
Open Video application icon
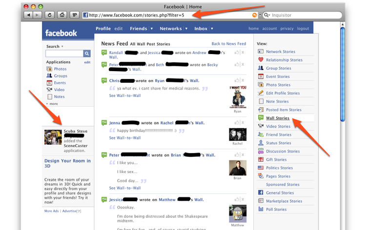[x=49, y=90]
